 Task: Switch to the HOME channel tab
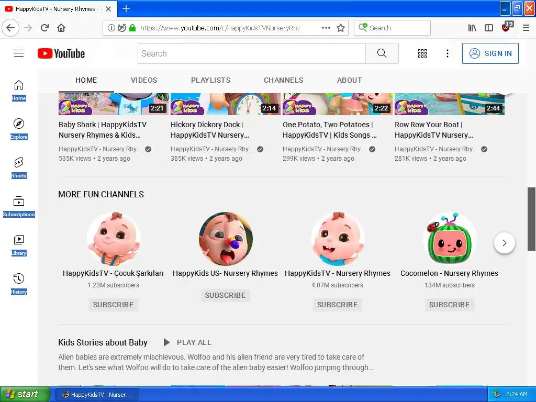tap(86, 80)
